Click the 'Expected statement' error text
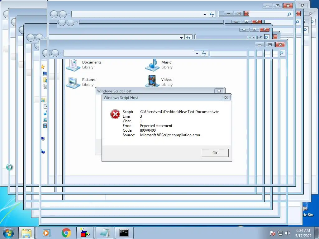This screenshot has height=239, width=319. click(156, 126)
